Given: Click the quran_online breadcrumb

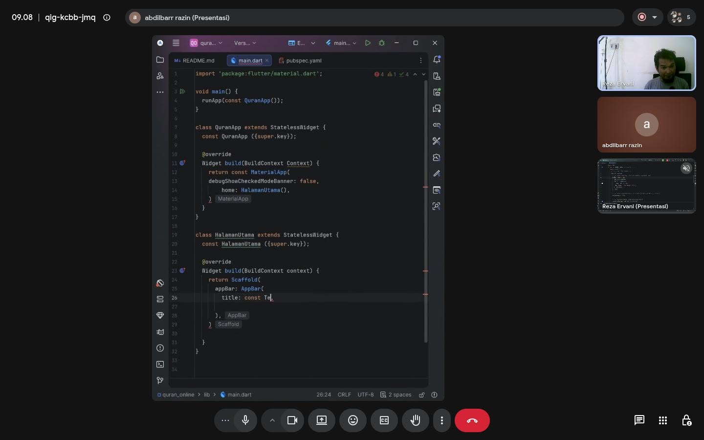Looking at the screenshot, I should coord(176,395).
